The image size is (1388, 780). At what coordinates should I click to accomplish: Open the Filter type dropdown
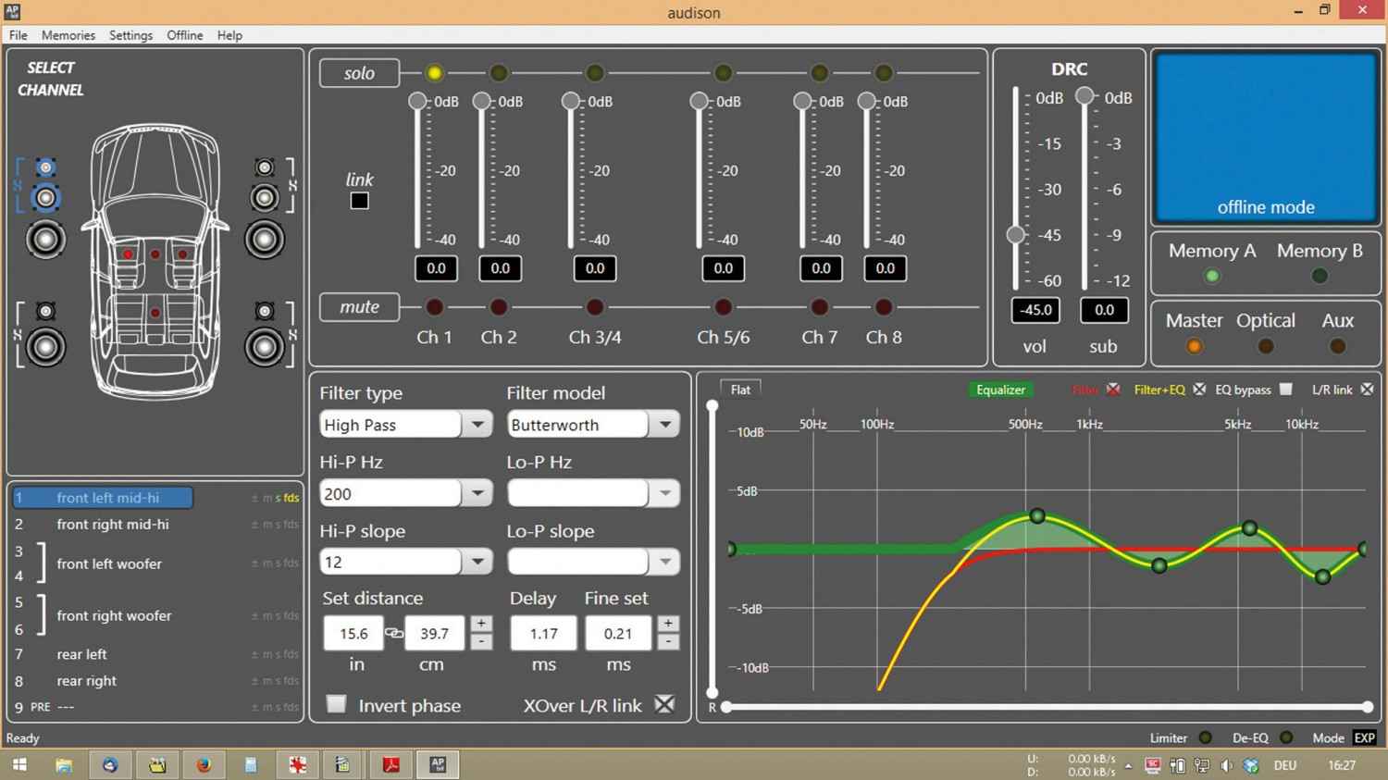(477, 425)
